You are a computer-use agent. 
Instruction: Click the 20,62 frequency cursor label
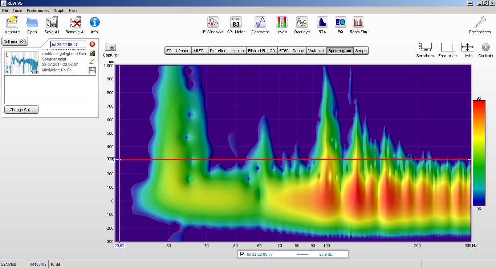point(119,246)
